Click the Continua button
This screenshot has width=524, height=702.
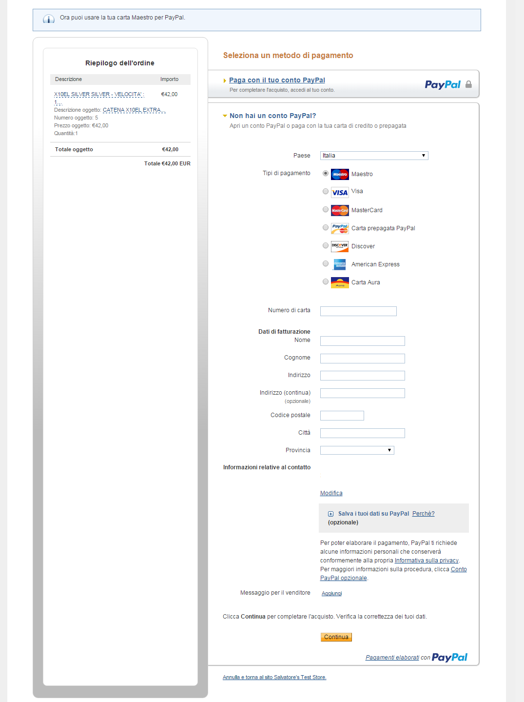pos(336,637)
